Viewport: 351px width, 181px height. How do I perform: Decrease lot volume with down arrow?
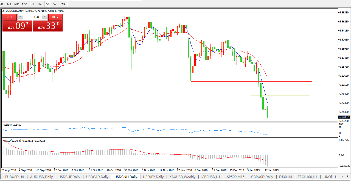tap(20, 17)
